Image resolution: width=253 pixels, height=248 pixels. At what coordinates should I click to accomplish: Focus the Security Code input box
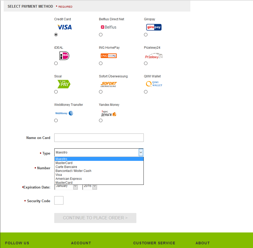point(59,200)
